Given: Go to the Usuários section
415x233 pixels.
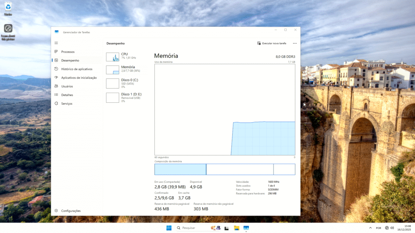Looking at the screenshot, I should pyautogui.click(x=67, y=86).
